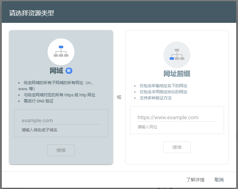Focus the https://www.example.com URL input field
Screen dimensions: 238x189
tap(177, 118)
